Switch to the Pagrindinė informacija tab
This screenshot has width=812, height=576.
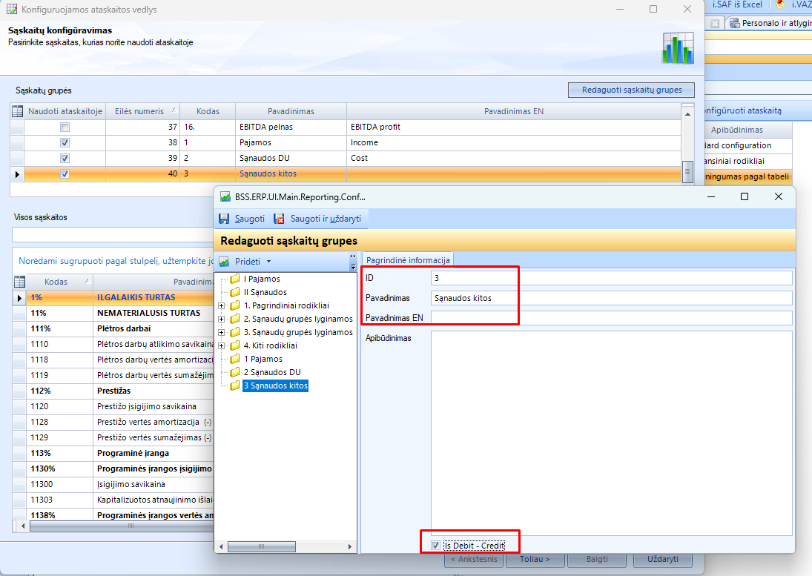tap(407, 259)
